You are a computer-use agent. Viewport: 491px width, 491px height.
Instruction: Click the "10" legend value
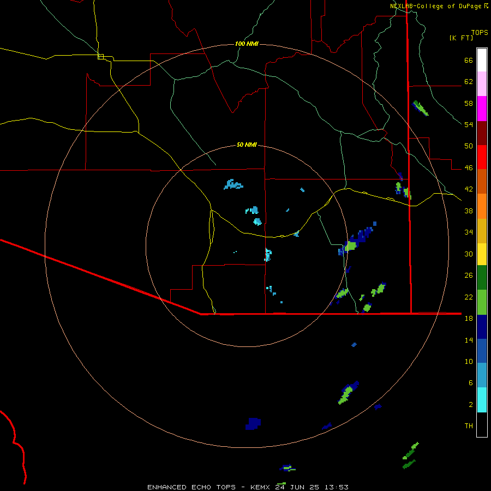pyautogui.click(x=469, y=361)
